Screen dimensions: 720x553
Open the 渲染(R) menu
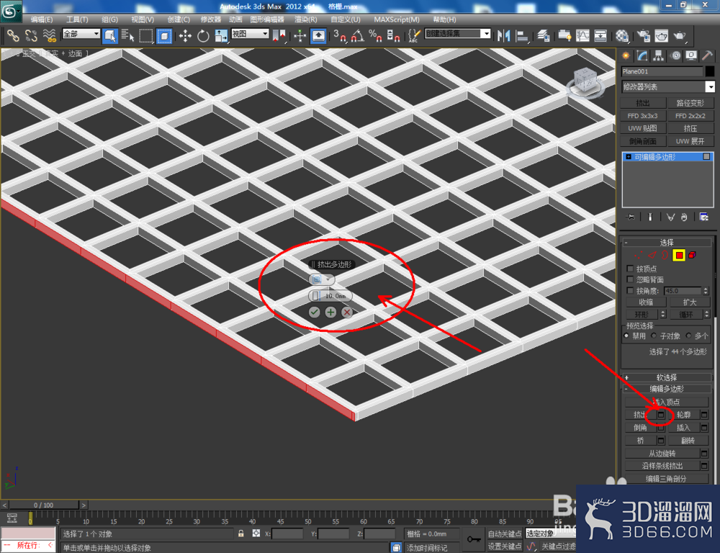click(306, 19)
